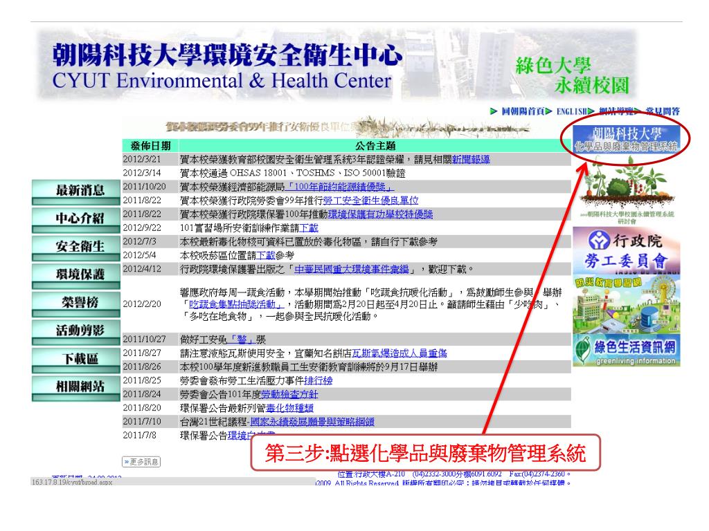709x531 pixels.
Task: Open the 勞動檢查方針 link
Action: [x=289, y=395]
